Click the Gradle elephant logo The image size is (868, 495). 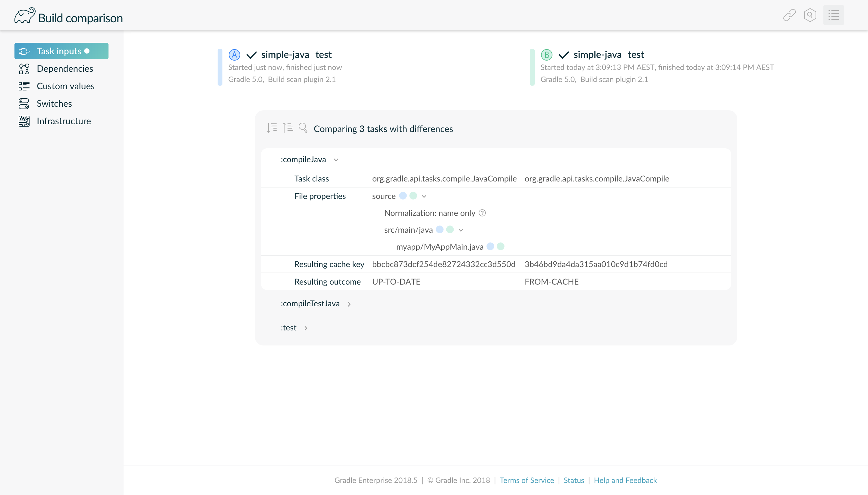pyautogui.click(x=24, y=16)
